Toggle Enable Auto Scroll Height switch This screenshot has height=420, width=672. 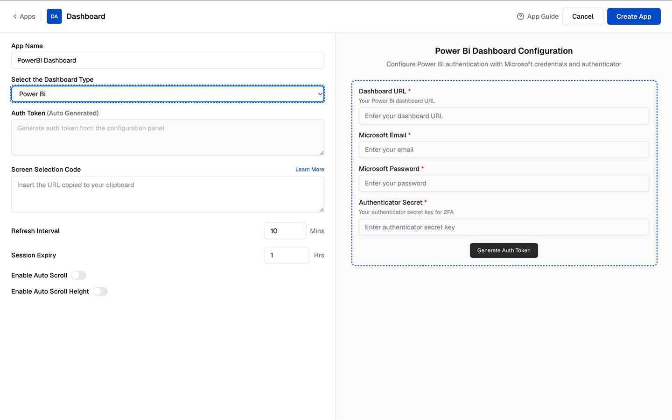pyautogui.click(x=100, y=292)
